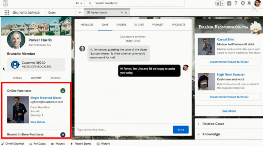Switch to the Orders tab
Image resolution: width=263 pixels, height=146 pixels.
(121, 25)
